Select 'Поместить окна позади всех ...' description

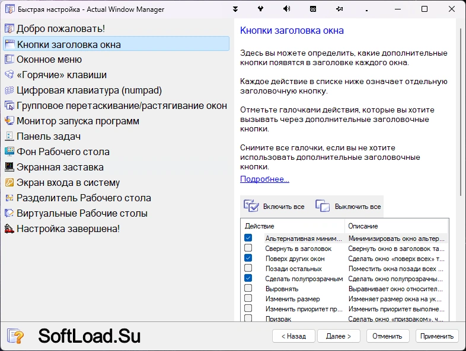click(x=395, y=269)
